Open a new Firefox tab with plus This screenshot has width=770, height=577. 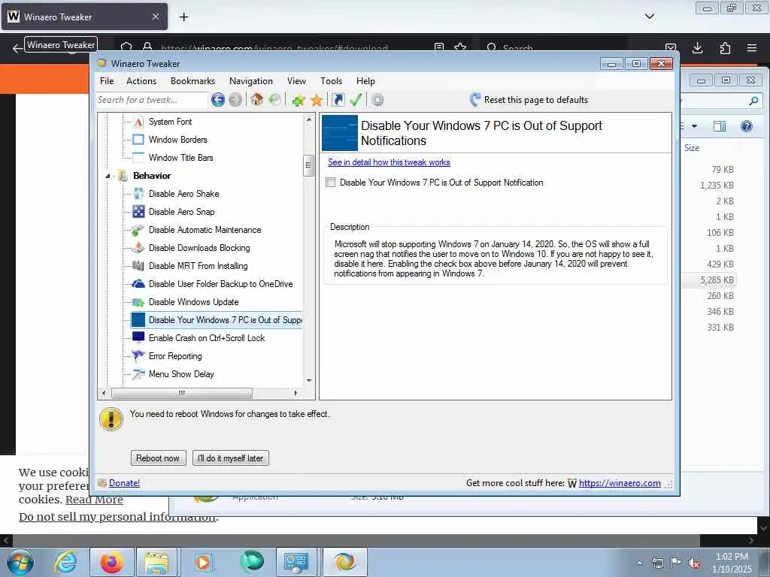183,17
